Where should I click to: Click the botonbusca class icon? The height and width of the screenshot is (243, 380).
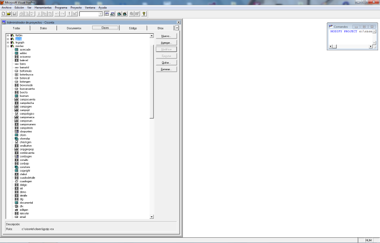(17, 75)
